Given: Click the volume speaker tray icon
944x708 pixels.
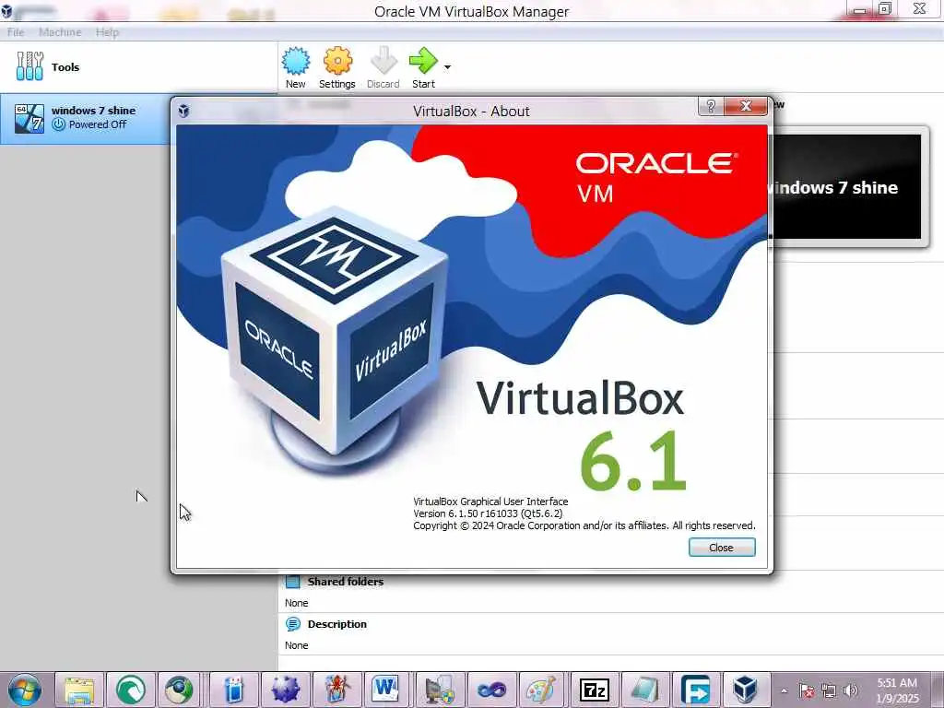Looking at the screenshot, I should click(851, 690).
